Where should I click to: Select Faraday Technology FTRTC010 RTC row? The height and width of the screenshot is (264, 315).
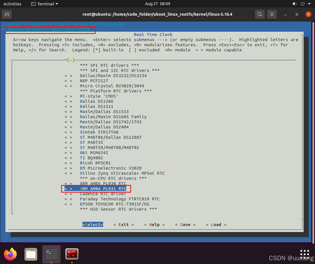coord(112,199)
